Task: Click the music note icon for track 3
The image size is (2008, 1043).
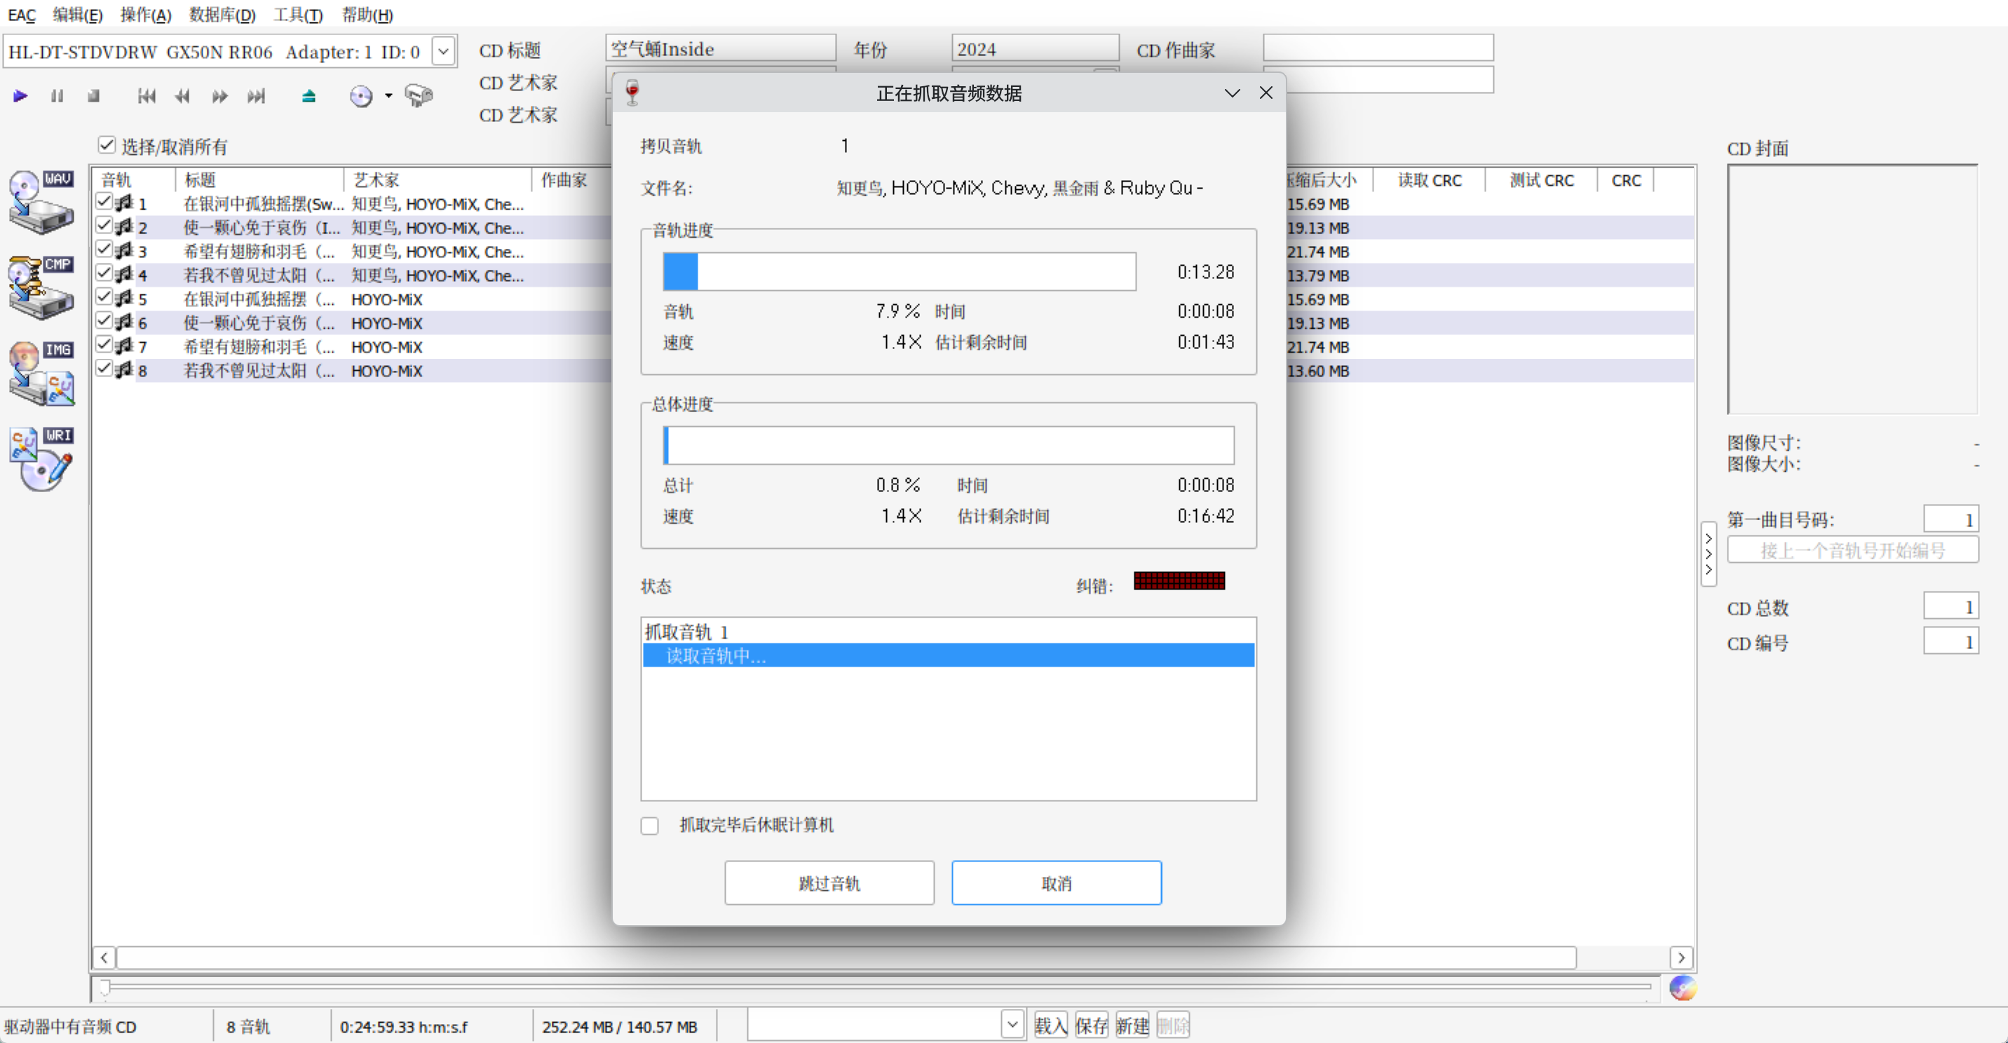Action: click(x=124, y=251)
